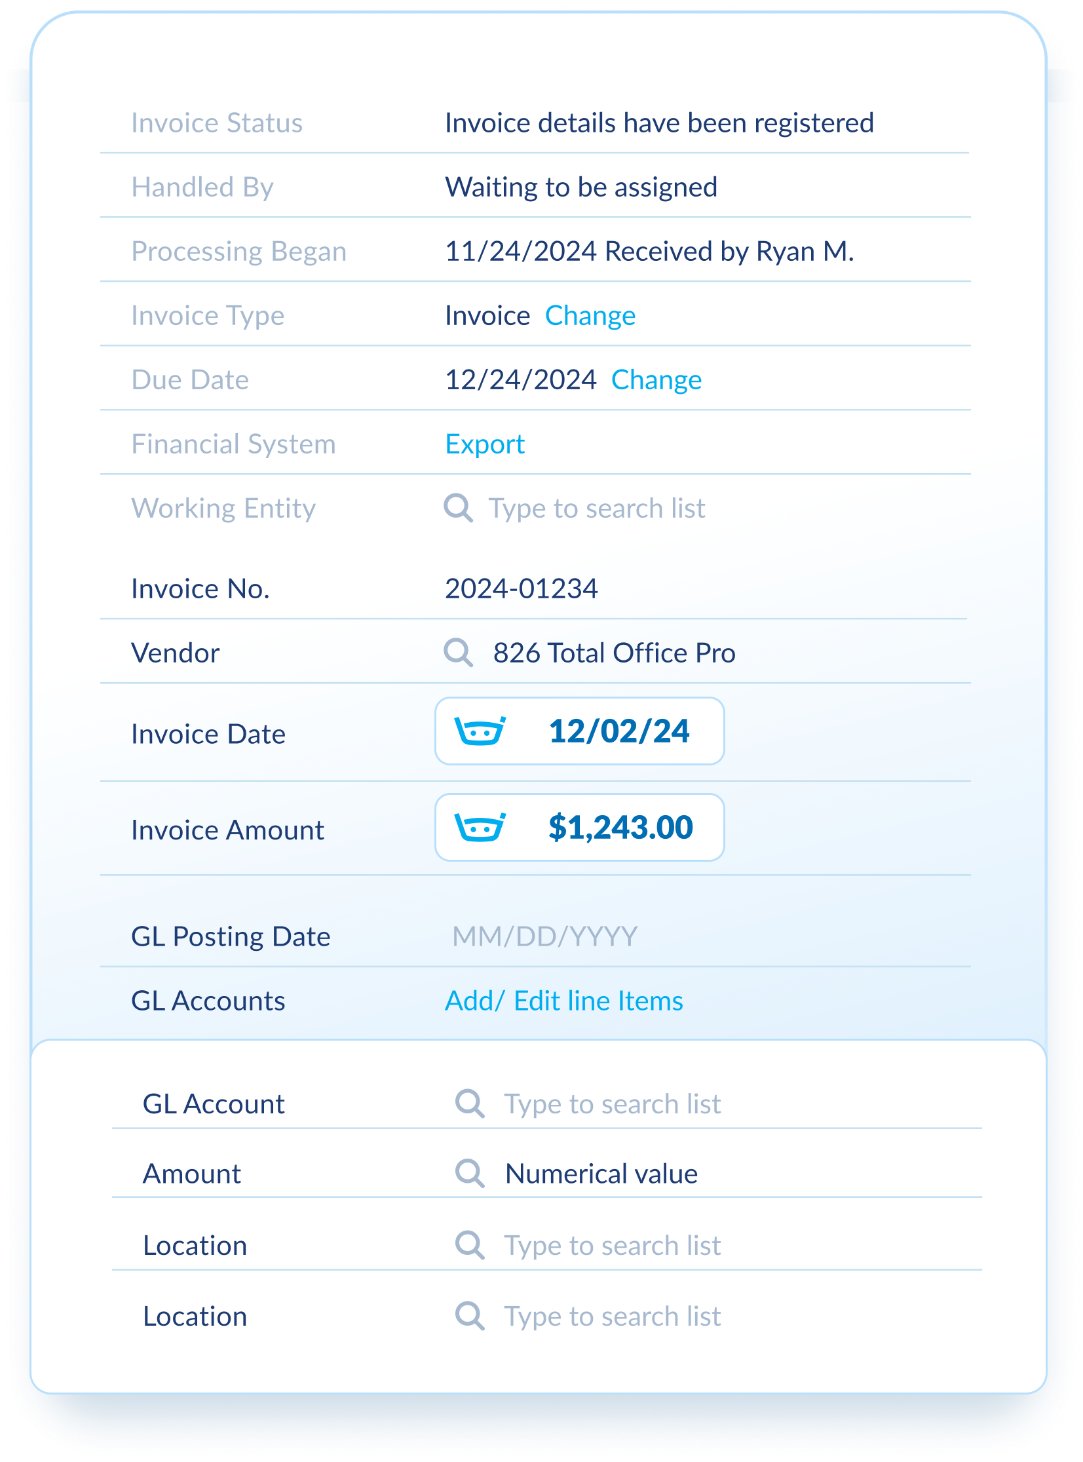Open the GL Account search list field
Image resolution: width=1083 pixels, height=1462 pixels.
pos(612,1105)
